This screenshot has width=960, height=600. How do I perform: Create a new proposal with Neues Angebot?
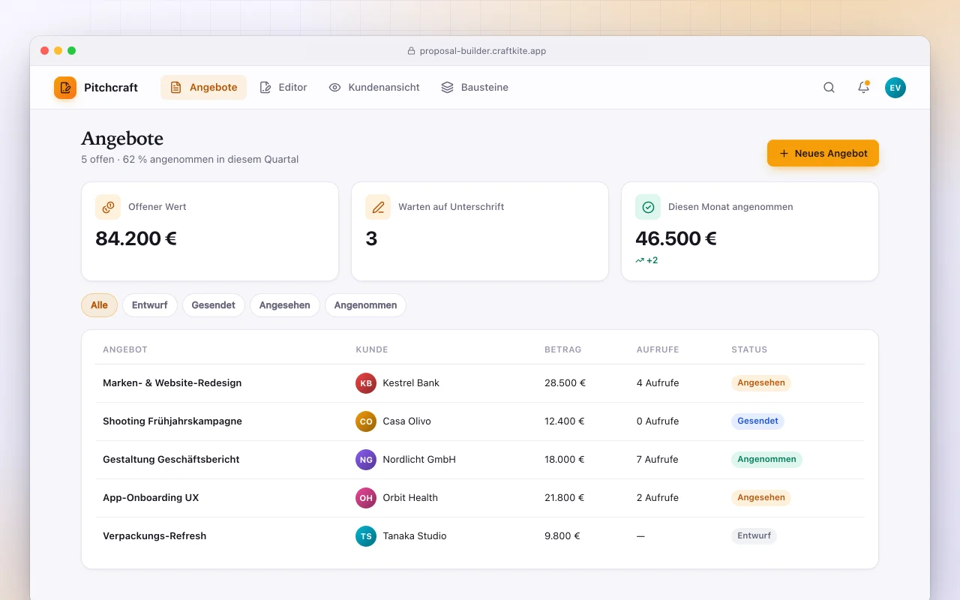[x=823, y=153]
